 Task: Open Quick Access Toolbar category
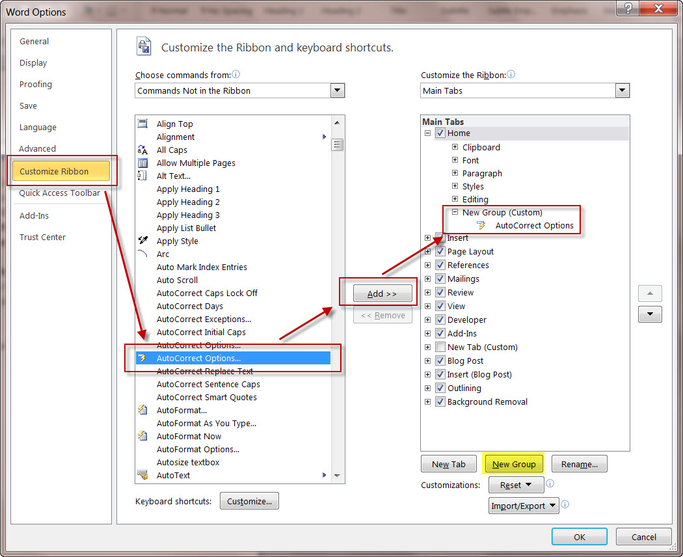pos(60,193)
